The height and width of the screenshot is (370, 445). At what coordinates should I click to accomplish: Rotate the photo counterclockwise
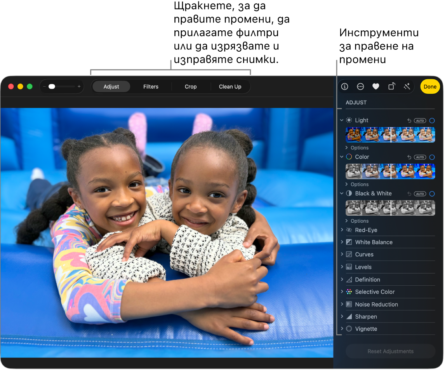point(392,86)
